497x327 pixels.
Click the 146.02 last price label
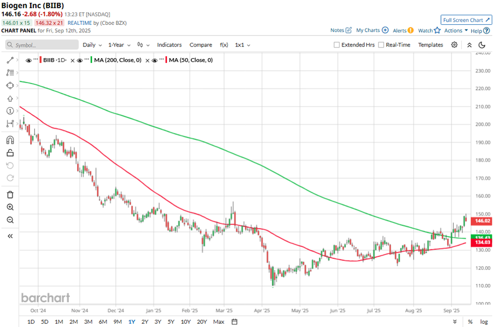482,221
